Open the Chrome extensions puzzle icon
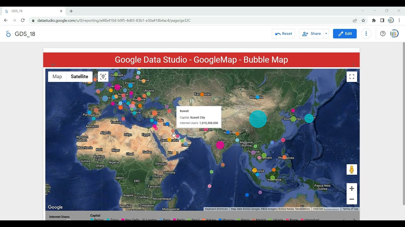Viewport: 405px width, 227px height. pos(374,20)
